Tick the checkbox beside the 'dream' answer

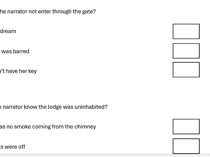[186, 31]
